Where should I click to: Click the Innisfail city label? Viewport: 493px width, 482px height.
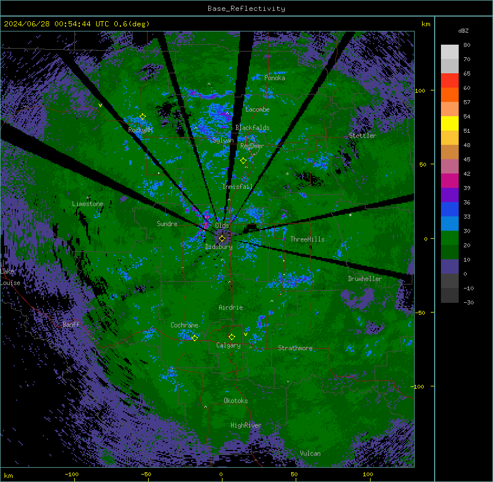click(x=237, y=187)
